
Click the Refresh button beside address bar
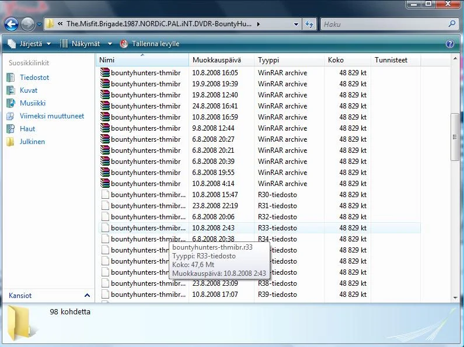click(x=310, y=24)
